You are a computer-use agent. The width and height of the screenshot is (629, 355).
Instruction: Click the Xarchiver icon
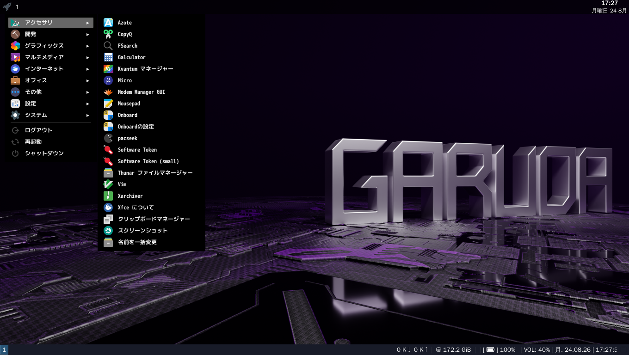pyautogui.click(x=108, y=196)
